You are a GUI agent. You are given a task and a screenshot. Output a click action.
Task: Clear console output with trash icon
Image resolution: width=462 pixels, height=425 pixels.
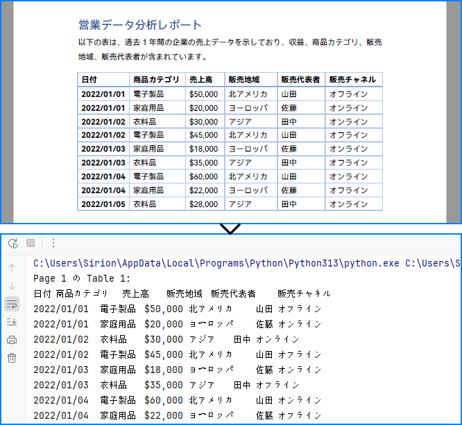click(x=12, y=358)
